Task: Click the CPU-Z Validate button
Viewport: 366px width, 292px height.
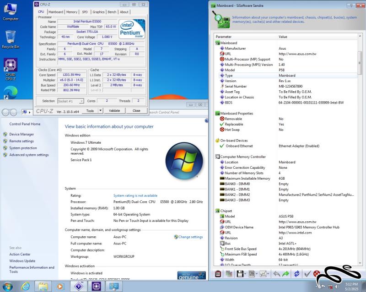Action: tap(114, 110)
